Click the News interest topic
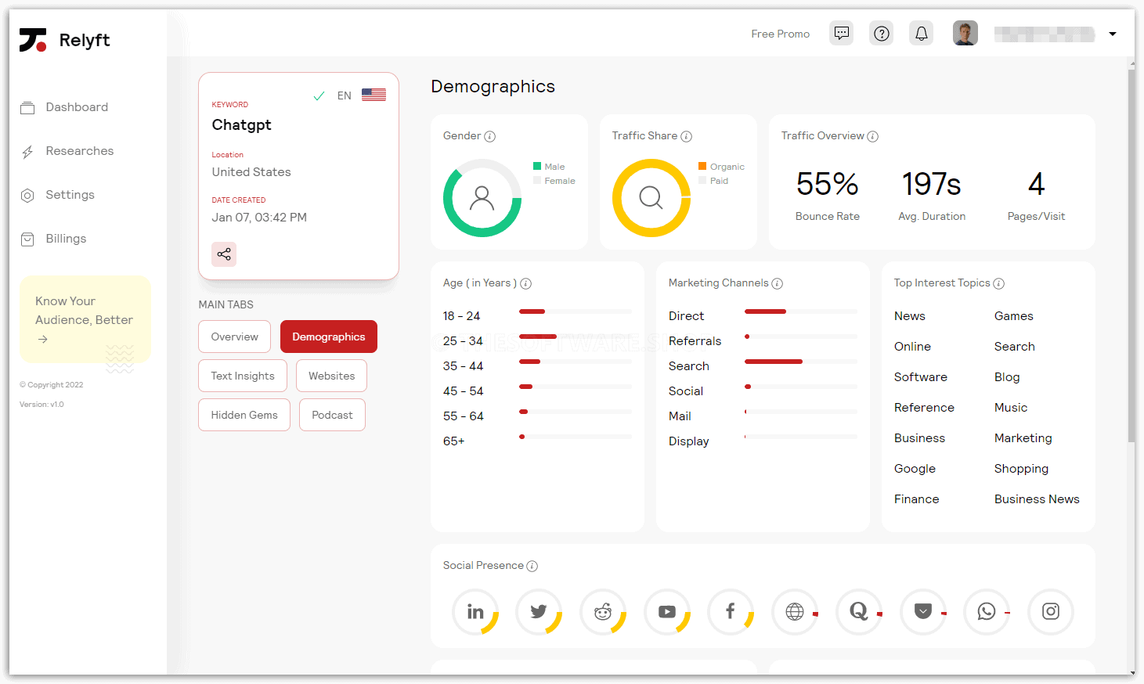Viewport: 1144px width, 684px height. (910, 316)
